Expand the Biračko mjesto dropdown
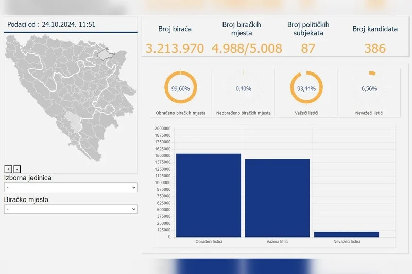412x274 pixels. point(71,209)
